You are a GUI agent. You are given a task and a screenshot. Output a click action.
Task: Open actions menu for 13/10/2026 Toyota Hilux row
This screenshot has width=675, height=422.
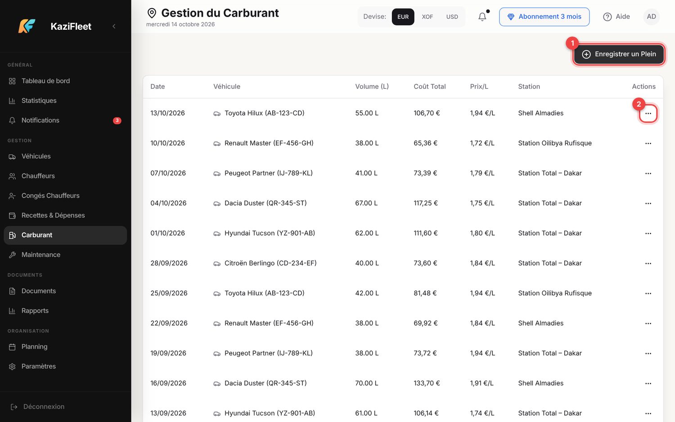[x=648, y=113]
